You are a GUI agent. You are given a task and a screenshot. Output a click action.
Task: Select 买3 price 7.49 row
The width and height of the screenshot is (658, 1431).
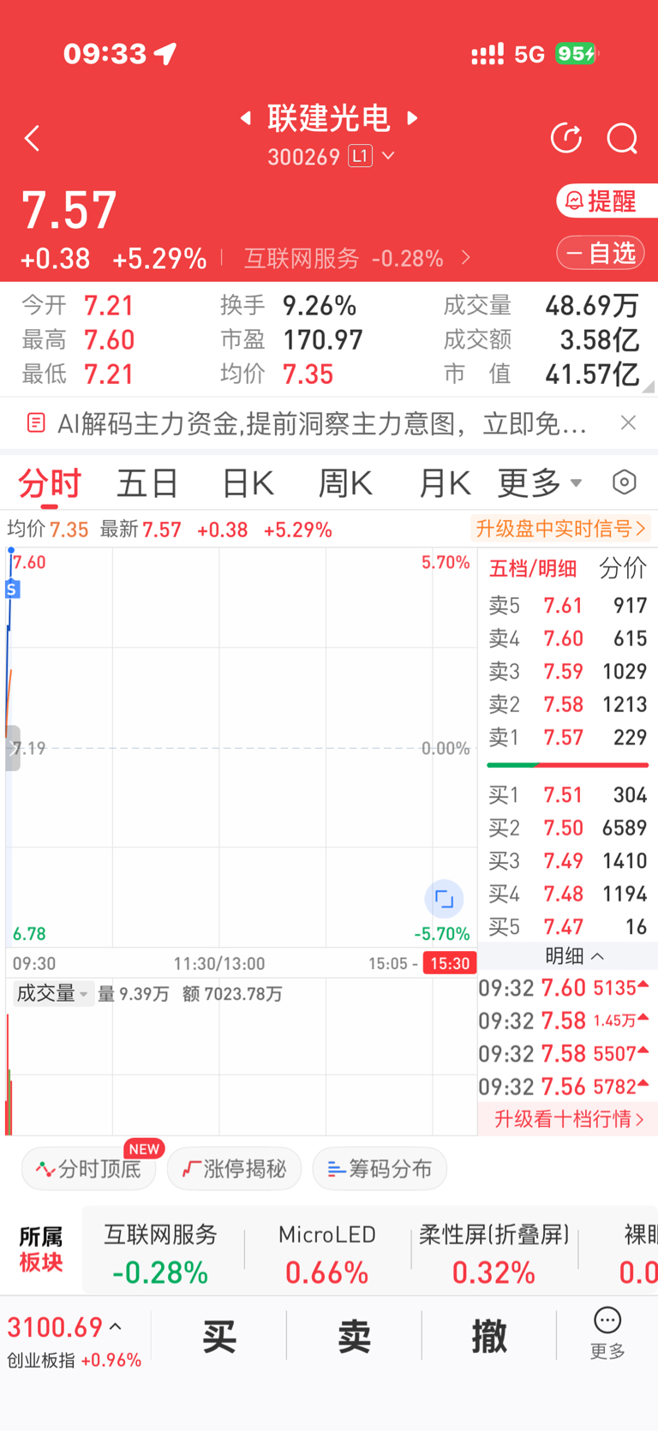(567, 861)
